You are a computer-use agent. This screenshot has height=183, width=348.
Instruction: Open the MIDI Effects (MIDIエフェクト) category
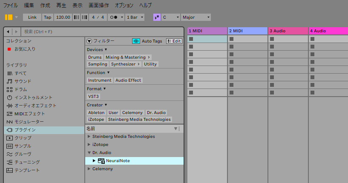click(29, 114)
